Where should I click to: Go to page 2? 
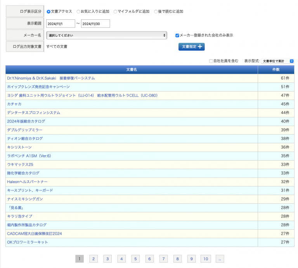(x=94, y=259)
